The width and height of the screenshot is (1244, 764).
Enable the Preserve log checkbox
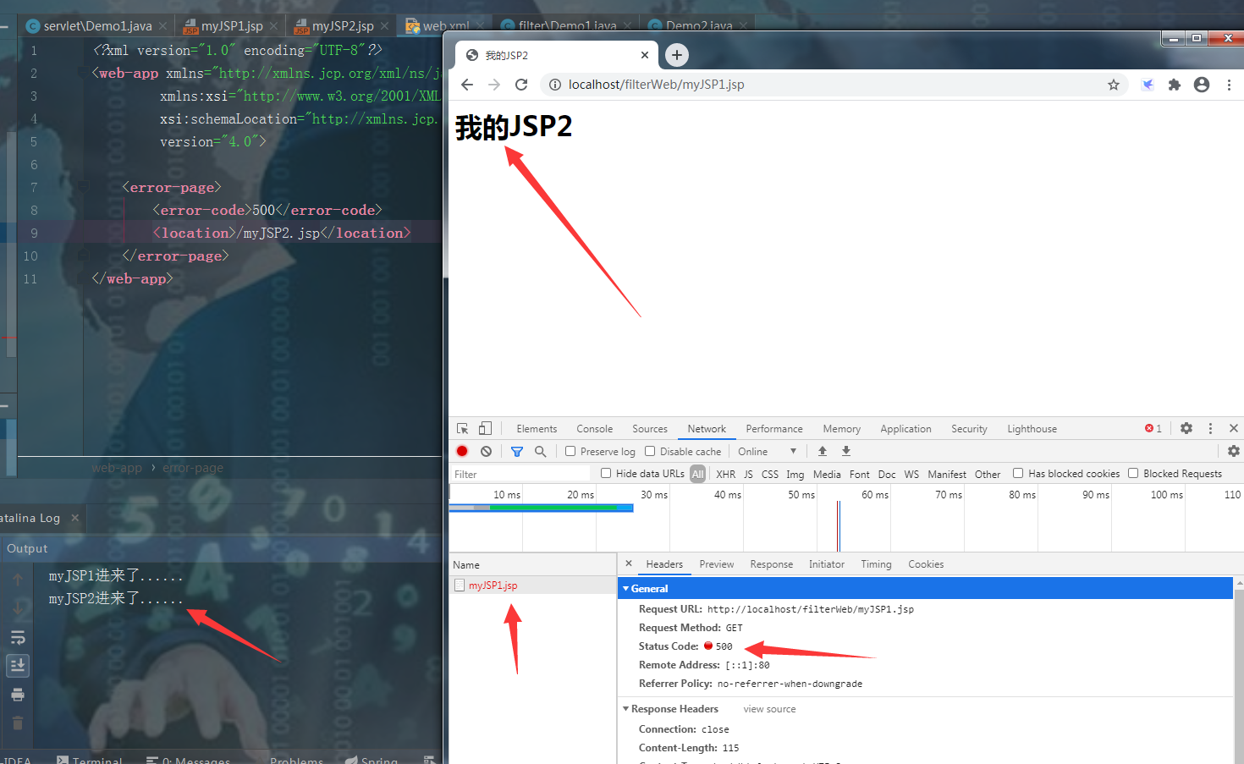click(x=570, y=451)
